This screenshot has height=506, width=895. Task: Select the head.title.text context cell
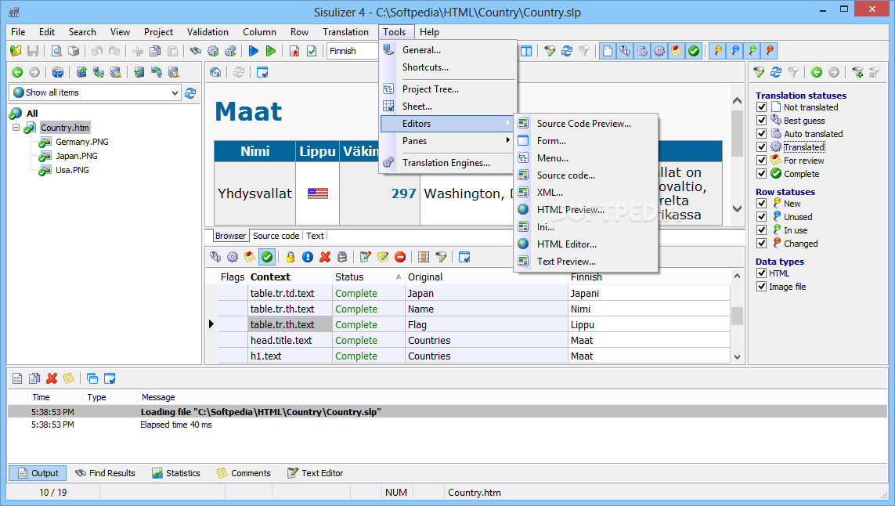tap(290, 341)
